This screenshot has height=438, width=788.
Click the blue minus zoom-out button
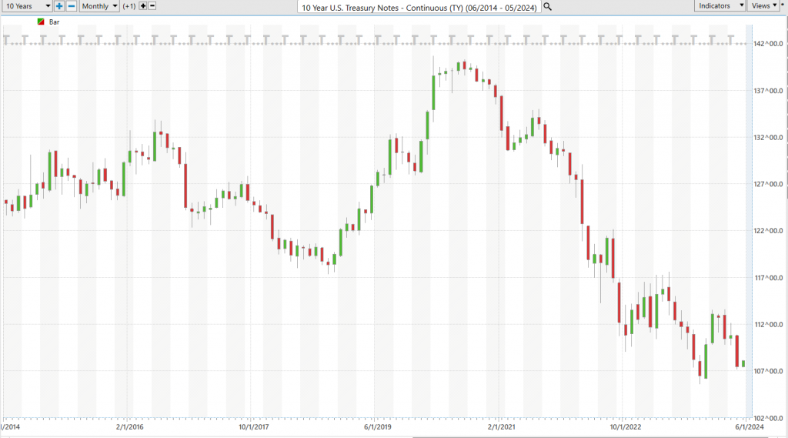tap(72, 6)
